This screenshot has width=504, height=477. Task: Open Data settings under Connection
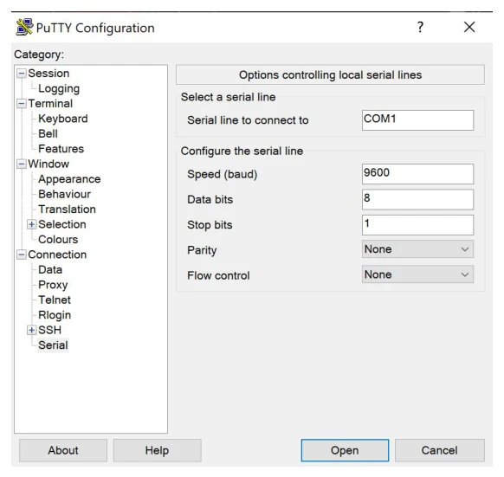[50, 270]
